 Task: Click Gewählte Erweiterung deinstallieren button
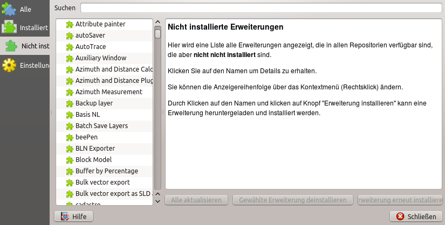point(292,200)
